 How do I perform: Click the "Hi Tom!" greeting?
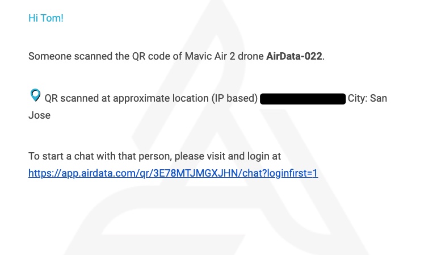(x=46, y=18)
